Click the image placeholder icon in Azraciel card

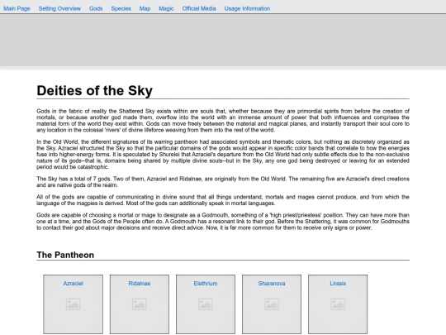click(74, 304)
